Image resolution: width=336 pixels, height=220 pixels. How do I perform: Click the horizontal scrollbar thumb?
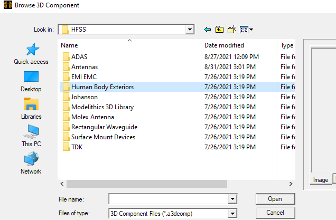(x=147, y=184)
